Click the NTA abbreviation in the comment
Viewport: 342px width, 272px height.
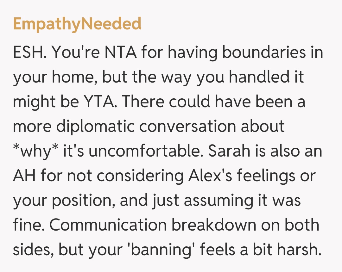pos(117,53)
